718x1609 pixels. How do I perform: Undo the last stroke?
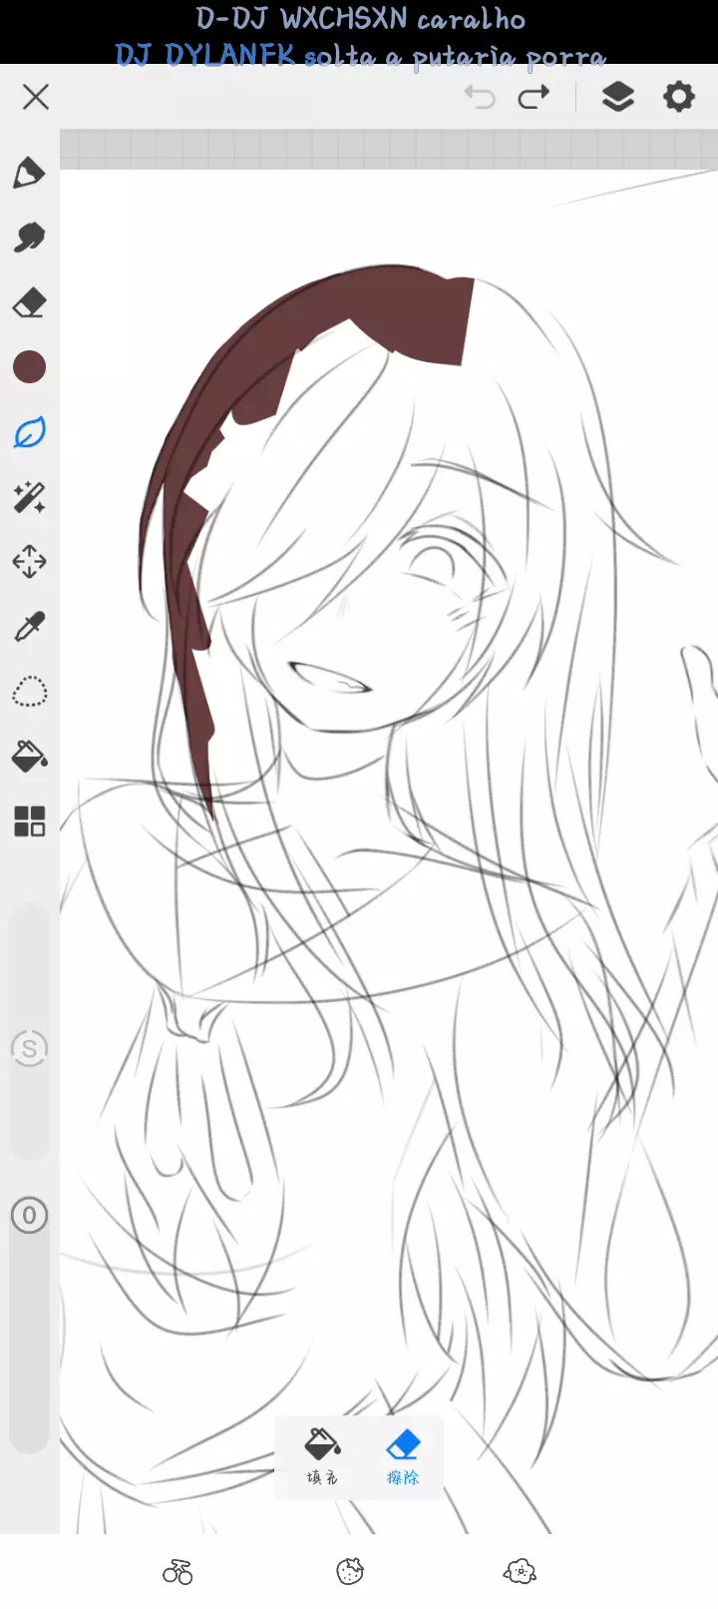(480, 97)
